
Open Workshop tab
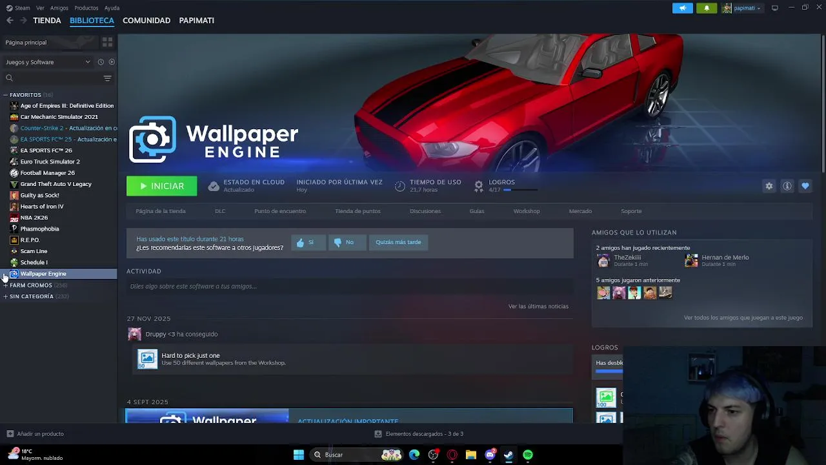527,211
